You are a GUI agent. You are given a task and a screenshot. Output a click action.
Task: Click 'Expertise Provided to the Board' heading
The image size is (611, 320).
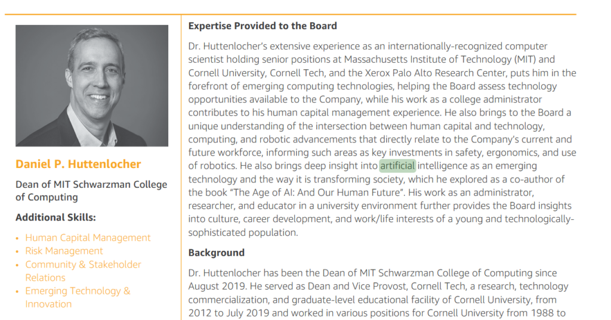click(x=263, y=26)
